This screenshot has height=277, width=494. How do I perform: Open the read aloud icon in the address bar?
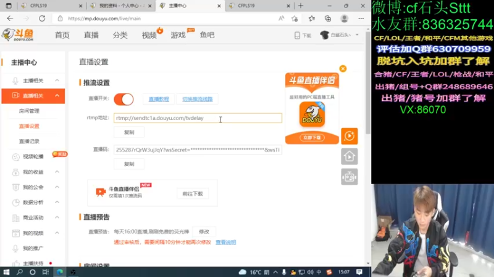tap(281, 18)
